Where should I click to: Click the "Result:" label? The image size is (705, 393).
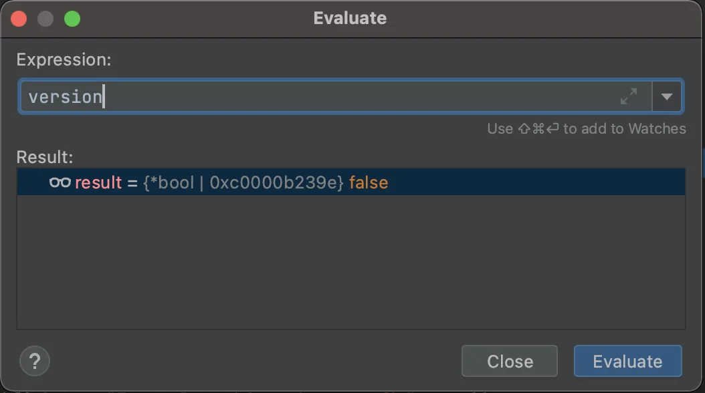[44, 157]
